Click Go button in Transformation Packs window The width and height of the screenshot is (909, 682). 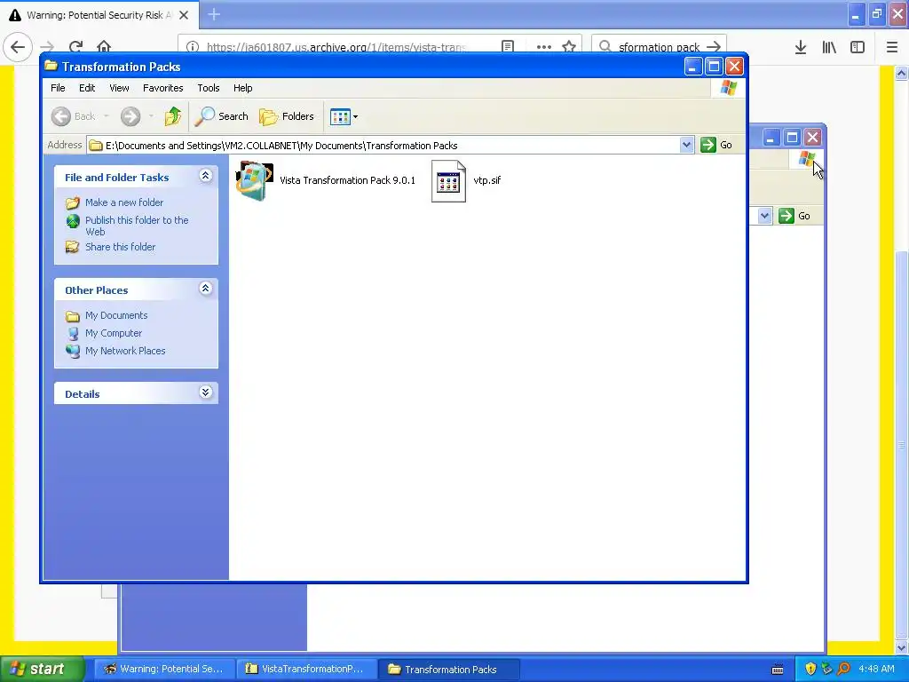[x=716, y=145]
